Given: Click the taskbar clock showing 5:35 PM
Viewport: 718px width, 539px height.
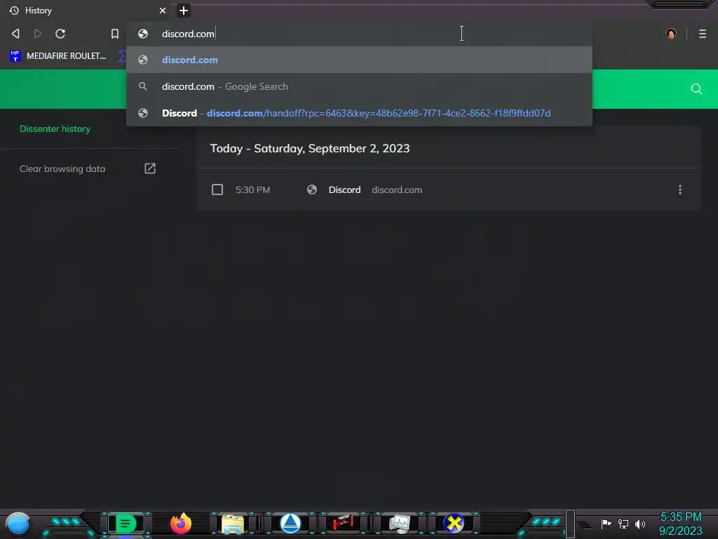Looking at the screenshot, I should tap(680, 524).
